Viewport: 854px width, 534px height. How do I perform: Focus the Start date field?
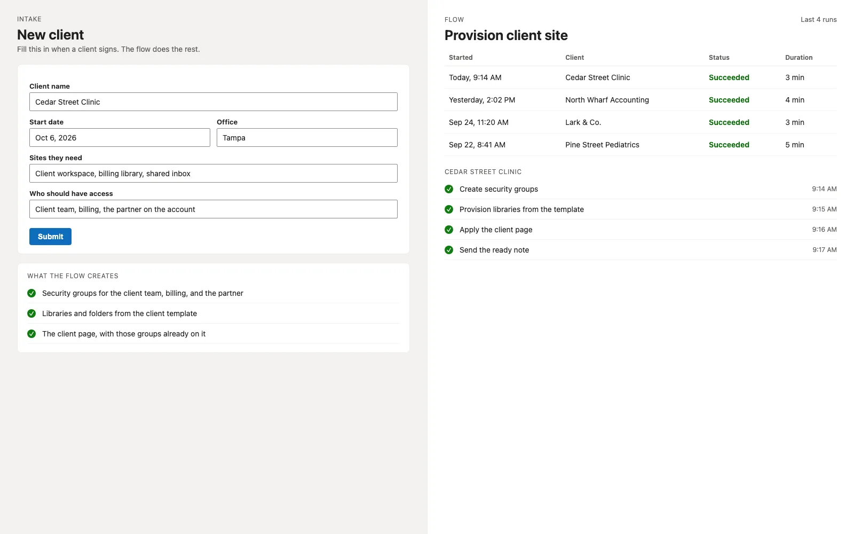coord(120,138)
